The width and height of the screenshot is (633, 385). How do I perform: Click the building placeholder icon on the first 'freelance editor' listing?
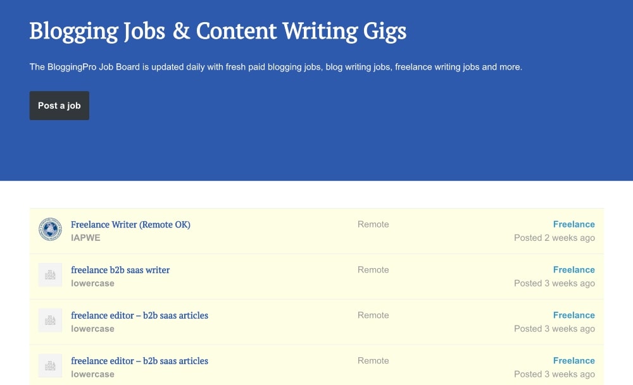point(50,321)
